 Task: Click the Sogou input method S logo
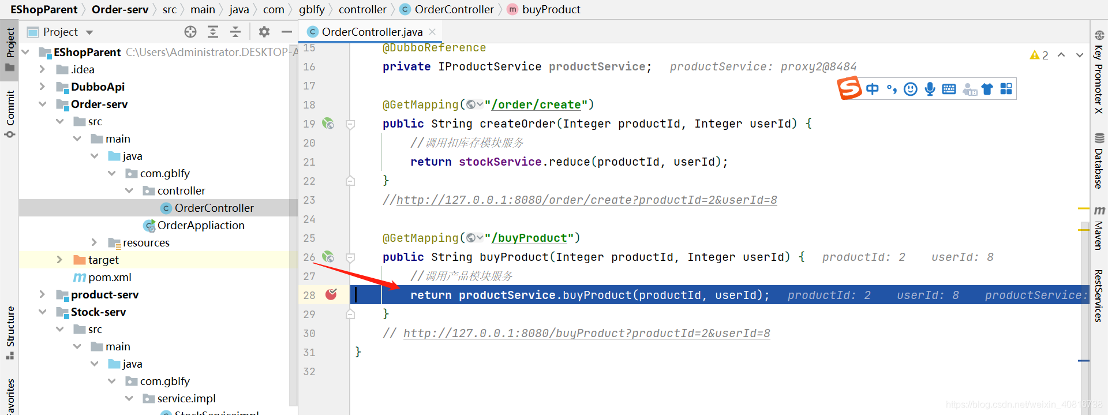pyautogui.click(x=849, y=89)
